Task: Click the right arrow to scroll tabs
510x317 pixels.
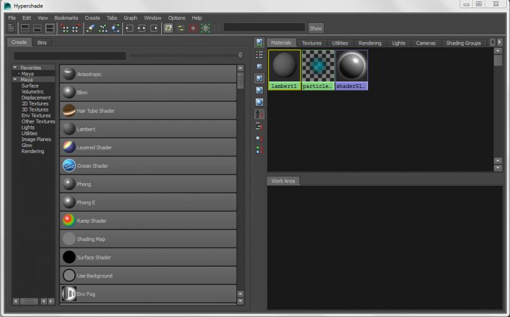Action: 499,43
